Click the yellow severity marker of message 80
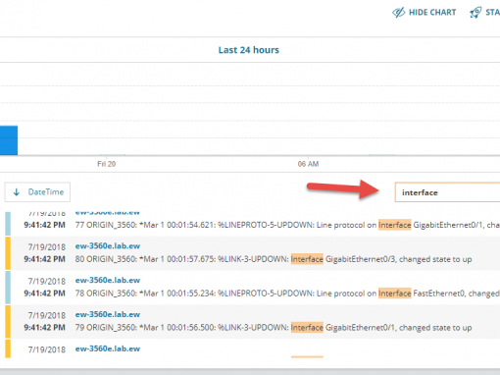Viewport: 500px width, 375px height. click(x=8, y=253)
